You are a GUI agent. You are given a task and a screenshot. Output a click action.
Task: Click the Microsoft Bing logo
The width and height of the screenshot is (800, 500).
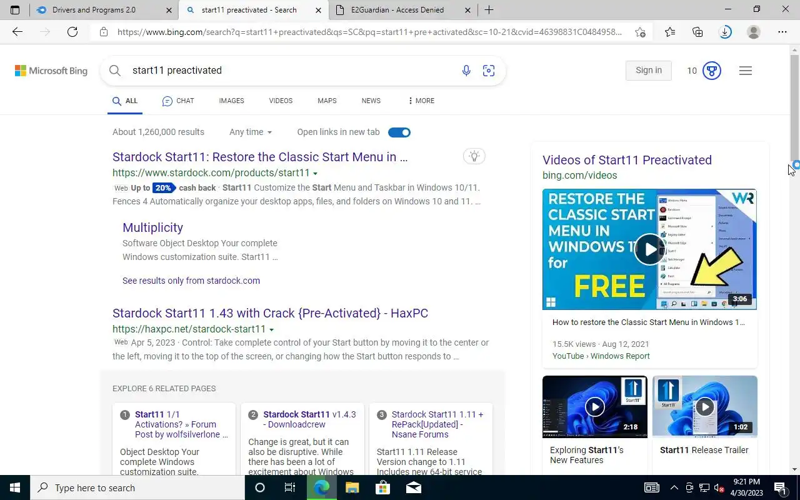pyautogui.click(x=51, y=71)
